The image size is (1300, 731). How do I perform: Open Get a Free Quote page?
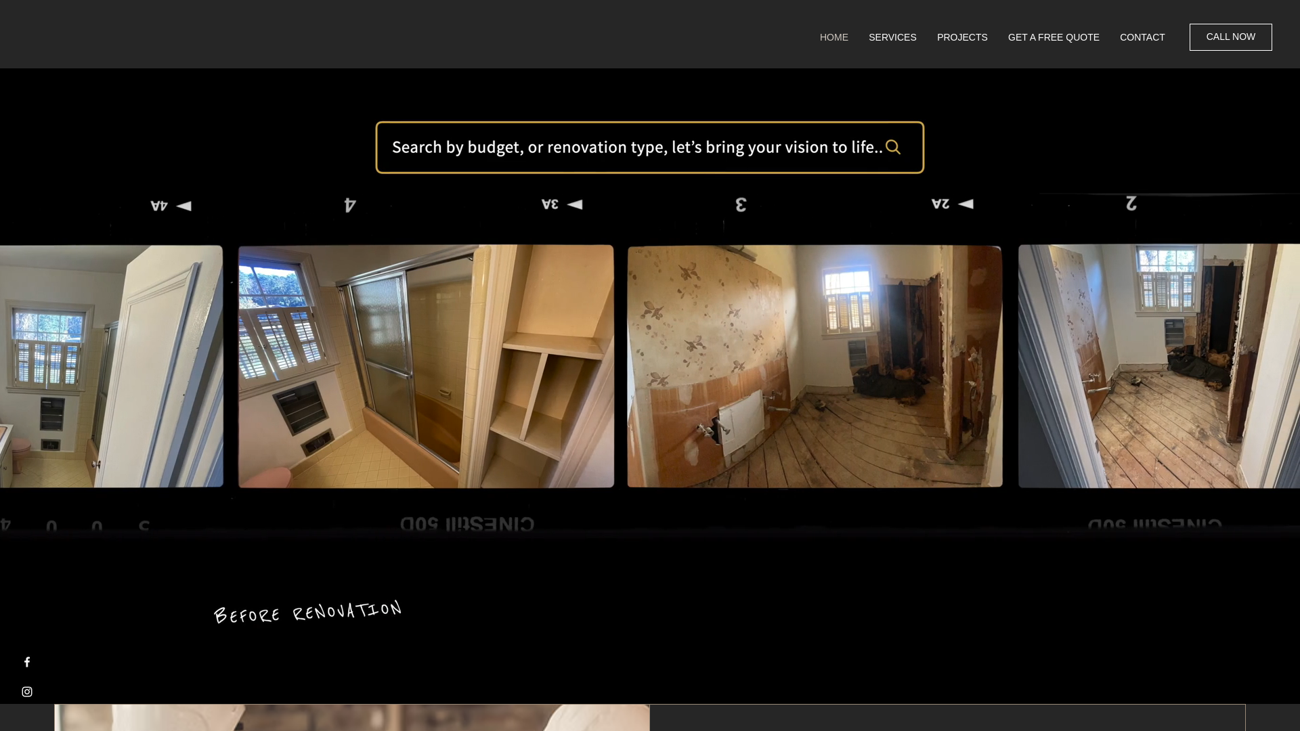[1054, 37]
